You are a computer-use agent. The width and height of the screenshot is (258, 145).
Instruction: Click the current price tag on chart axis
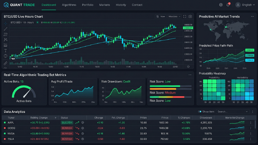pyautogui.click(x=188, y=28)
